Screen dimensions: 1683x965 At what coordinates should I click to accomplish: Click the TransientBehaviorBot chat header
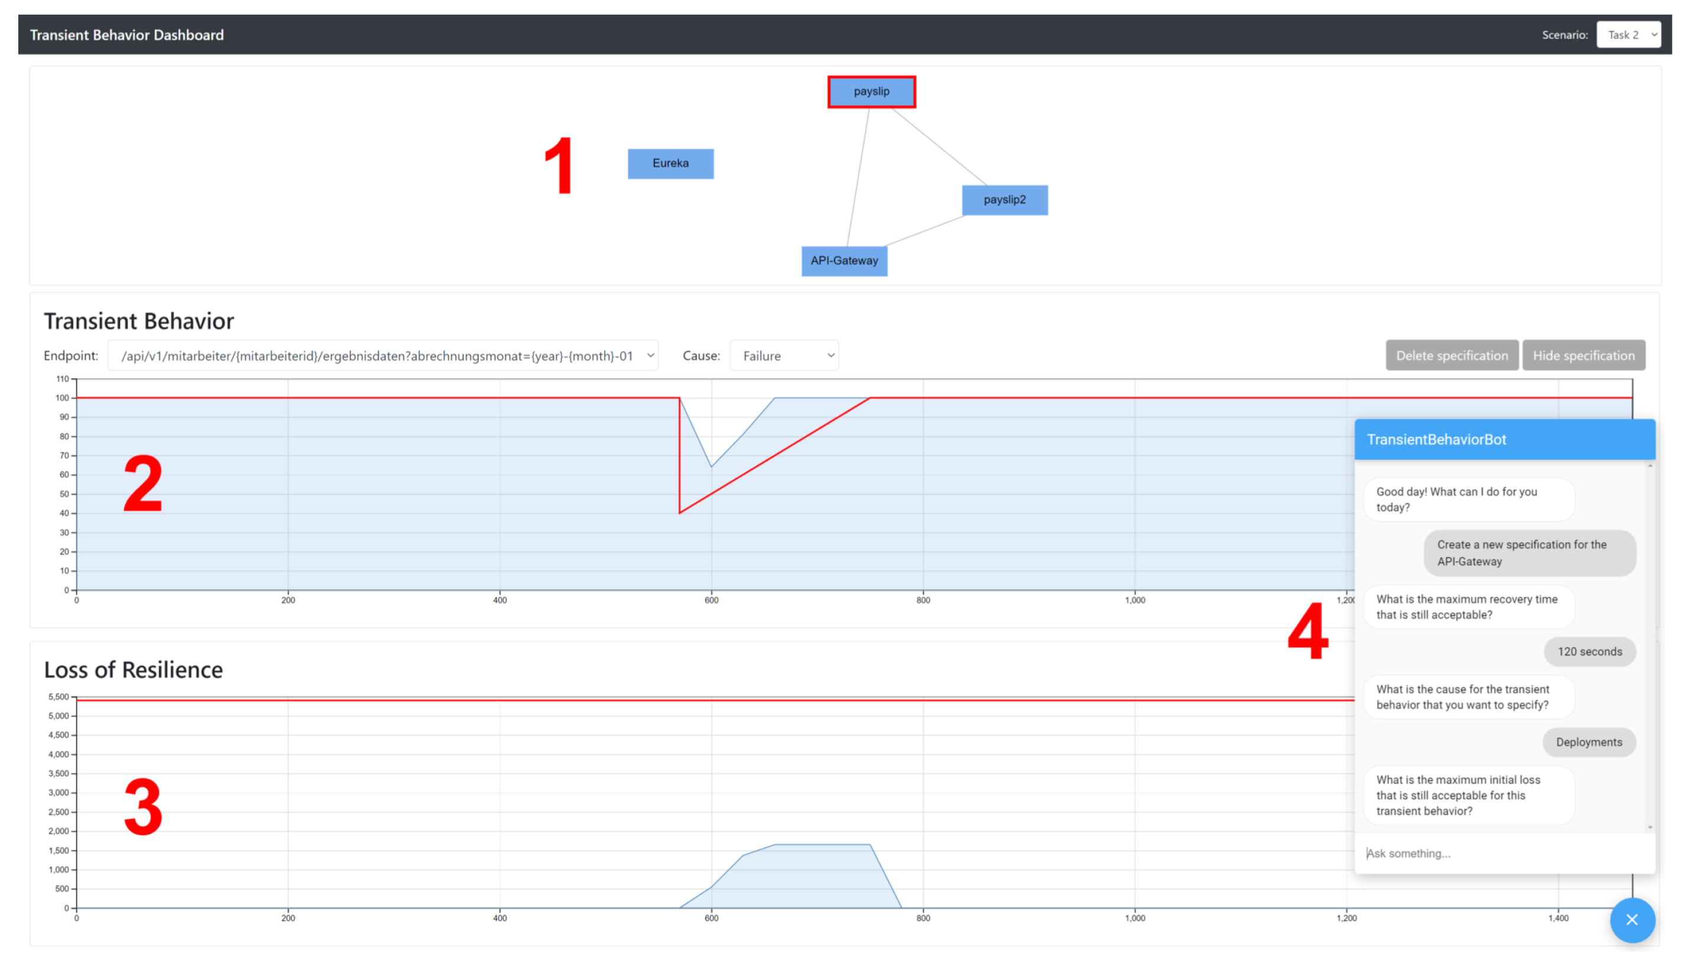click(x=1503, y=440)
